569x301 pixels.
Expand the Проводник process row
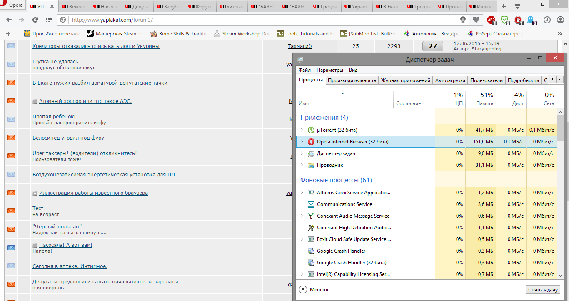point(302,165)
